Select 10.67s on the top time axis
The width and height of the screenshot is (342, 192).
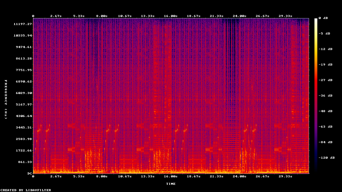pyautogui.click(x=125, y=16)
